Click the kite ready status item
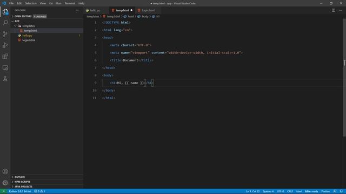This screenshot has width=346, height=194. pyautogui.click(x=311, y=191)
